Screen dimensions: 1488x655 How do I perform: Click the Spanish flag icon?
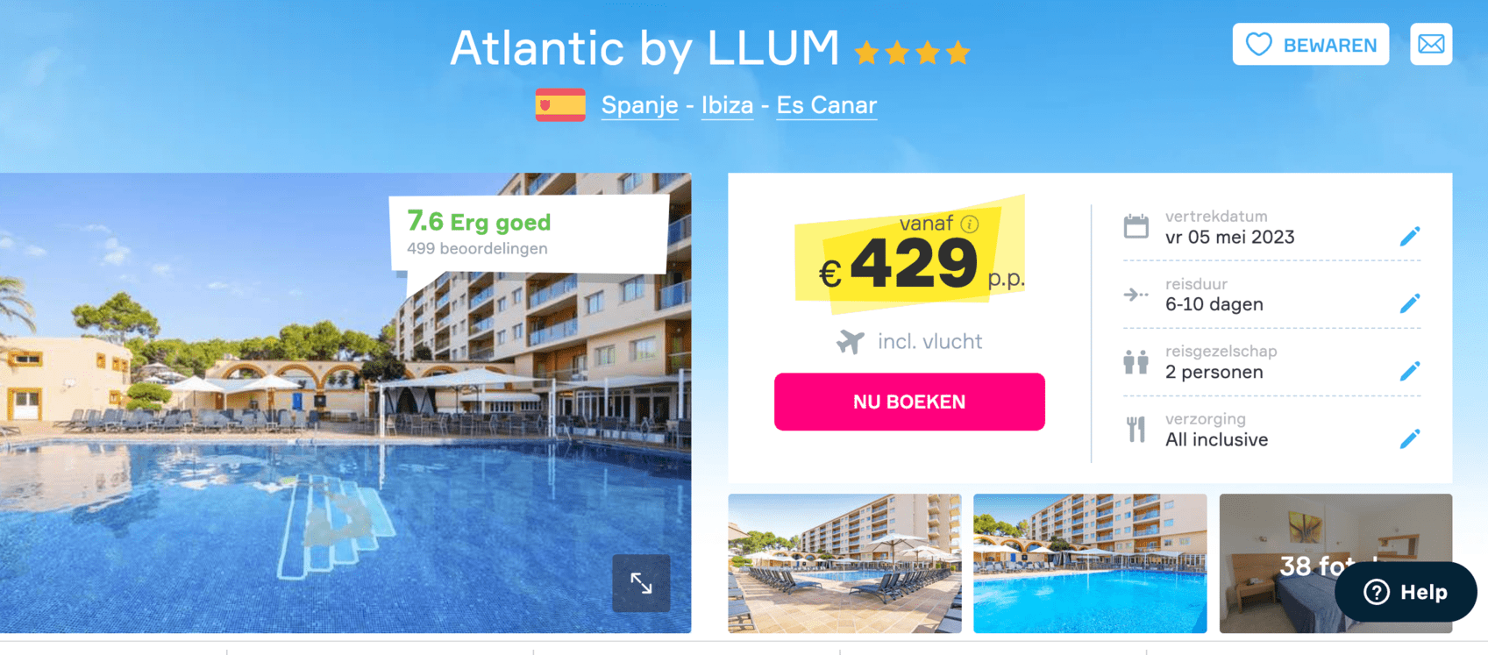[560, 105]
